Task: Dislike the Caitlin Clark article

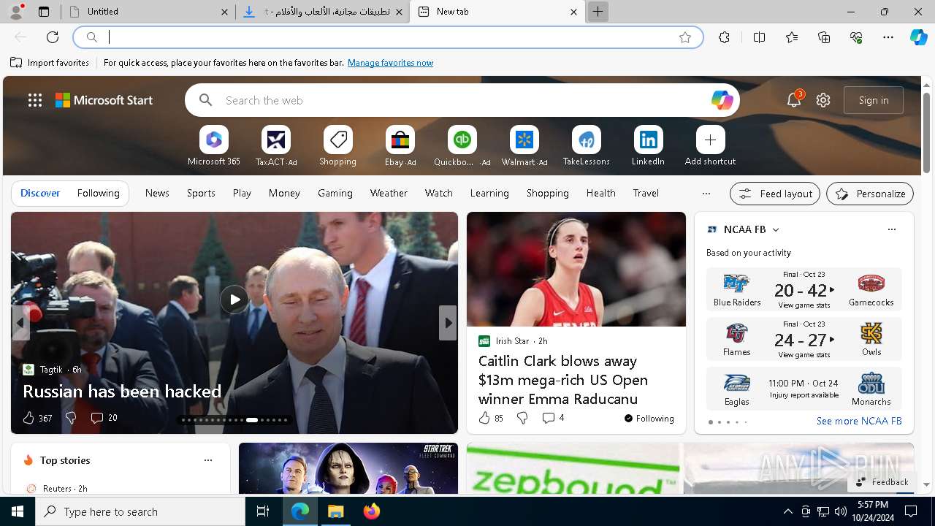Action: pos(522,418)
